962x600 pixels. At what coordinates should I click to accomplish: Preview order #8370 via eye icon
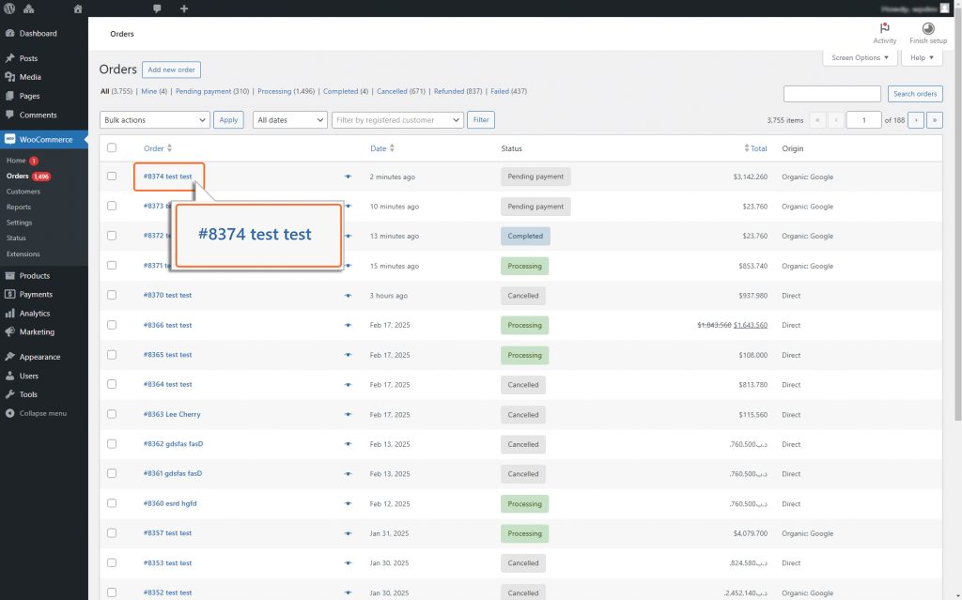tap(348, 296)
